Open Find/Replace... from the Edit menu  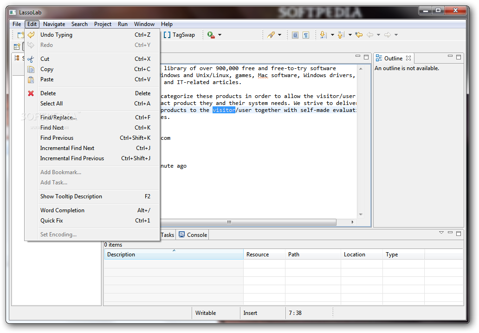coord(92,118)
